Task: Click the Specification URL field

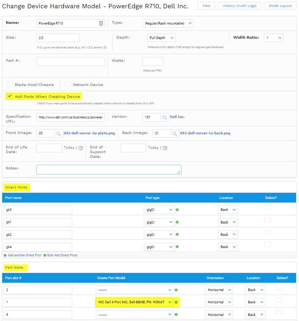Action: pos(71,117)
